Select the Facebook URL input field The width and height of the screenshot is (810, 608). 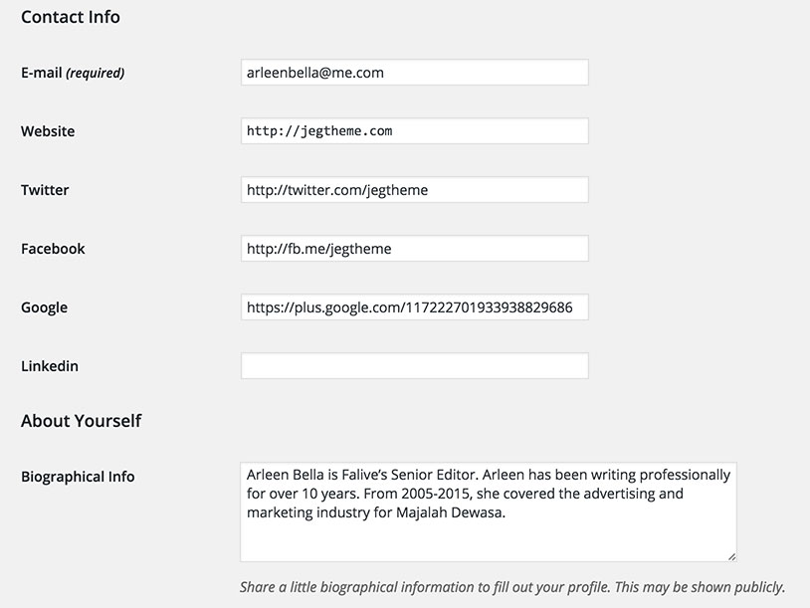pyautogui.click(x=414, y=249)
